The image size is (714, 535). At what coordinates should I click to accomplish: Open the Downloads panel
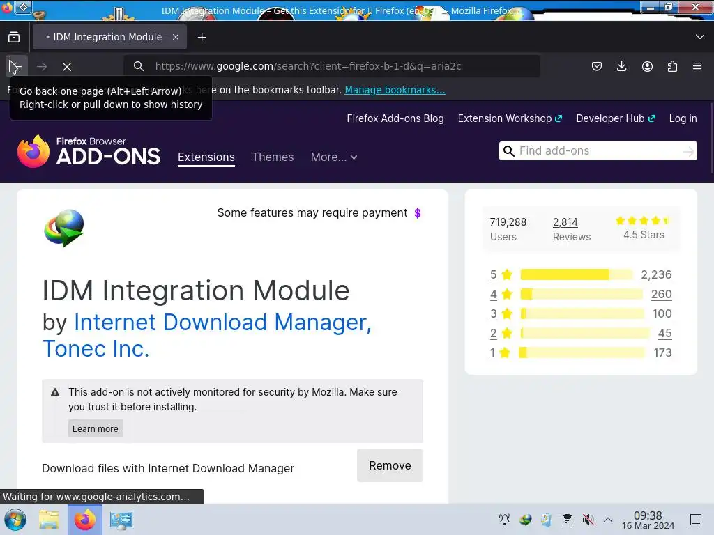pyautogui.click(x=621, y=66)
